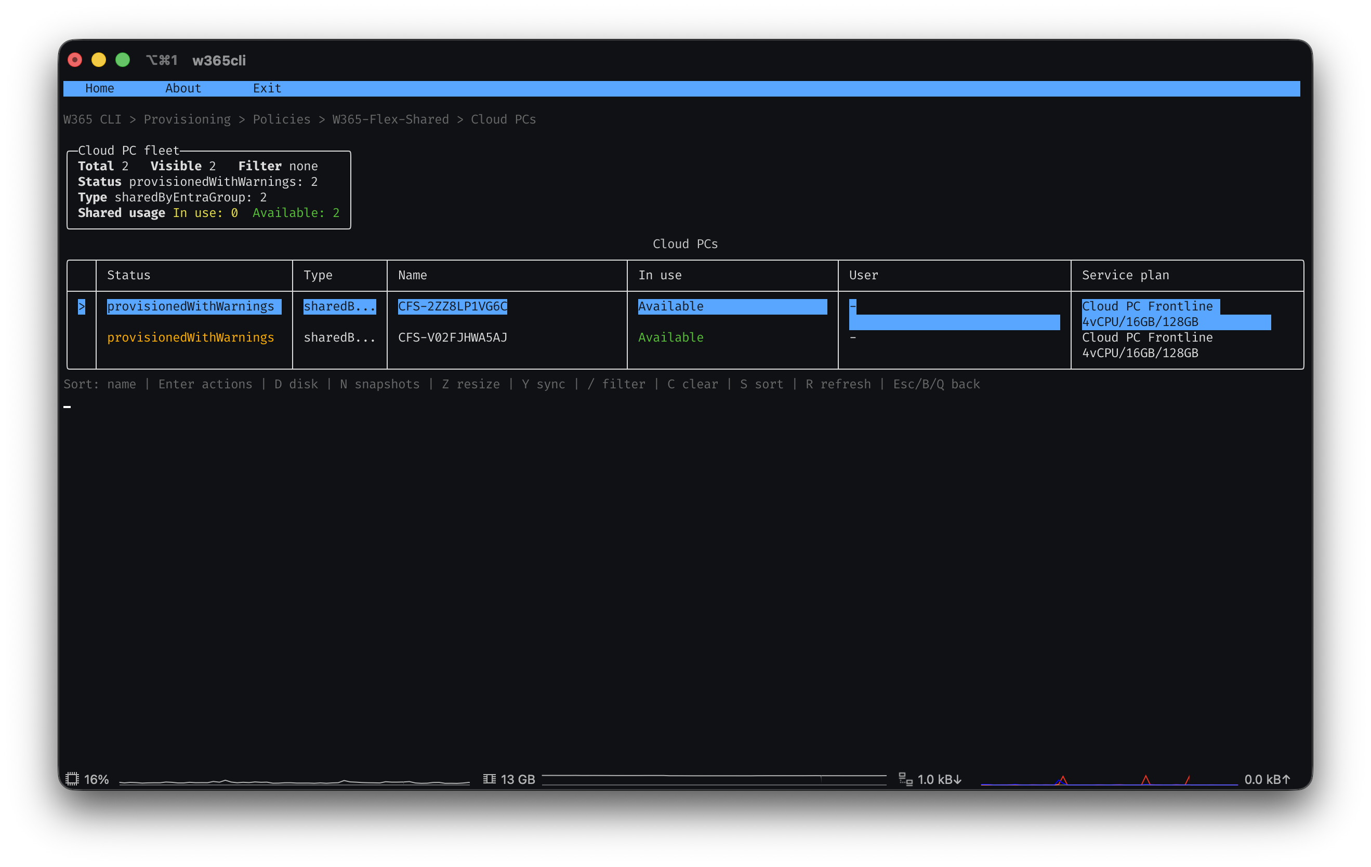Click the In use: 0 fleet summary value

pos(205,213)
